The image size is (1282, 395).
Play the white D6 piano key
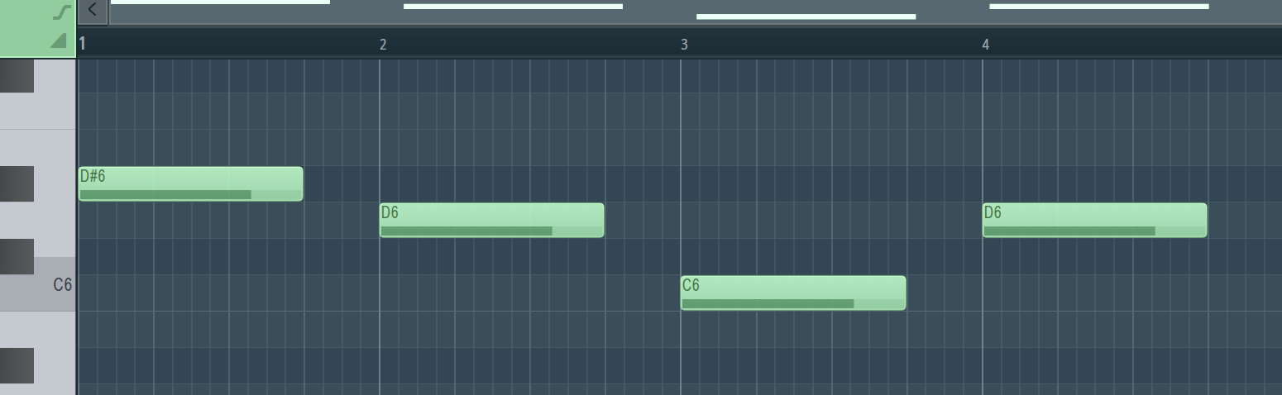pos(55,220)
